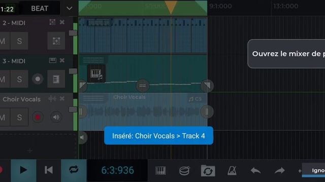Viewport: 325px width, 182px height.
Task: Click the center handle on the 3 - MIDI clip
Action: (x=143, y=85)
